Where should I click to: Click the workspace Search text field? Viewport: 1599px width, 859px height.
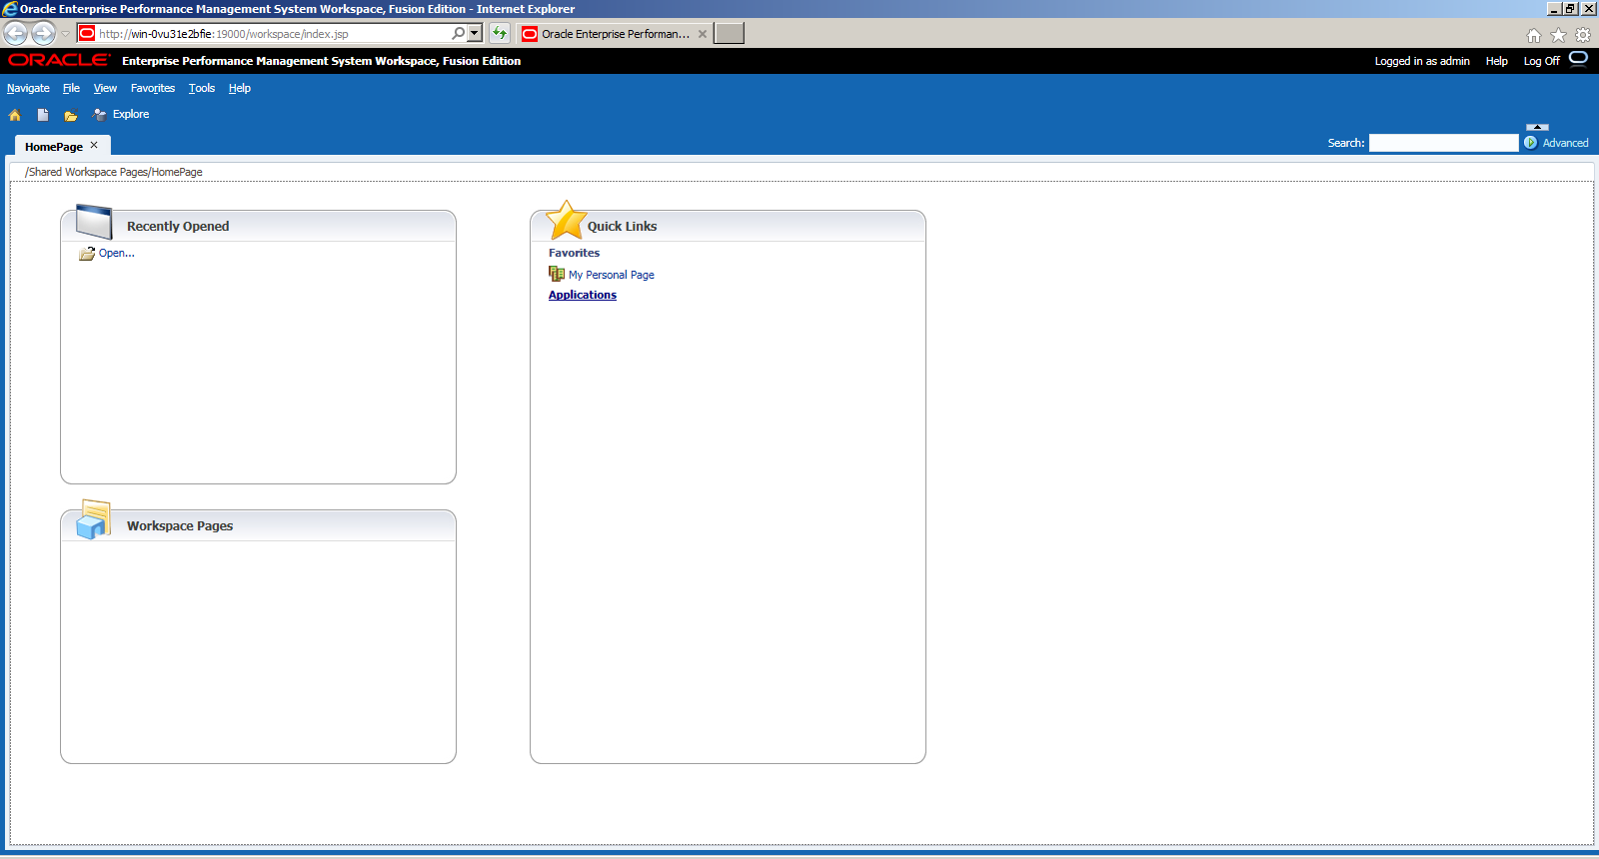point(1443,143)
